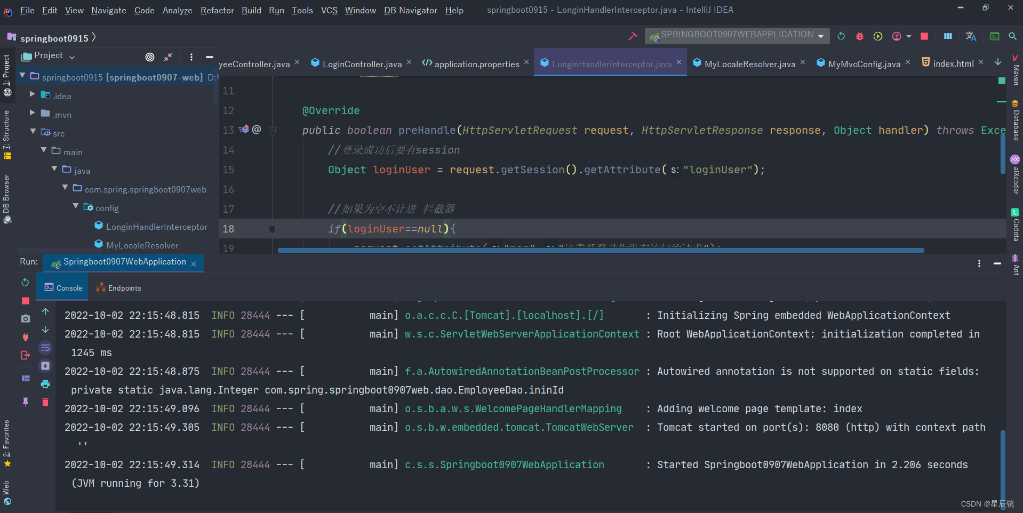Toggle soft-wrap in the console
Image resolution: width=1023 pixels, height=513 pixels.
(45, 348)
